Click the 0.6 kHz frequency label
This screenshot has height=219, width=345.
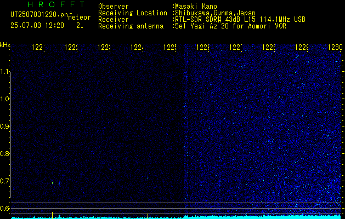(4, 208)
